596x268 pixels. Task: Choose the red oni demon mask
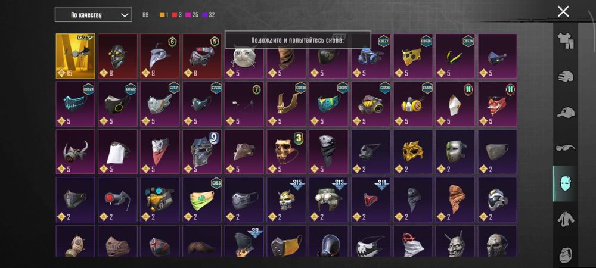pyautogui.click(x=497, y=104)
